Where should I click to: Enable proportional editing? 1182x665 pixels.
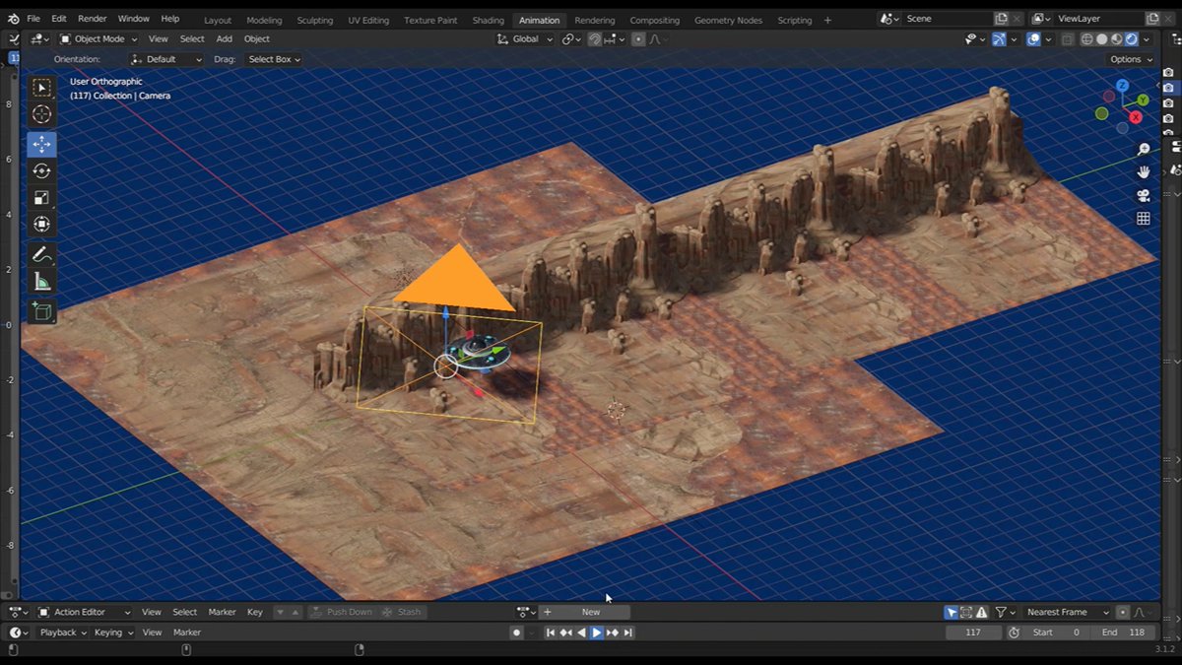638,39
